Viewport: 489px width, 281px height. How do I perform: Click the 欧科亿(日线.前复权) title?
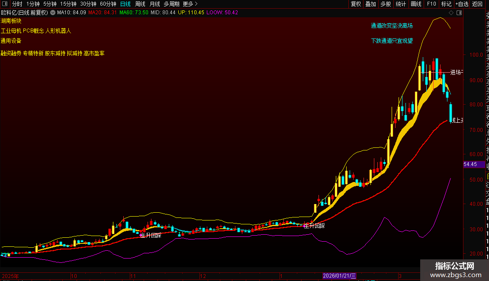pos(25,13)
